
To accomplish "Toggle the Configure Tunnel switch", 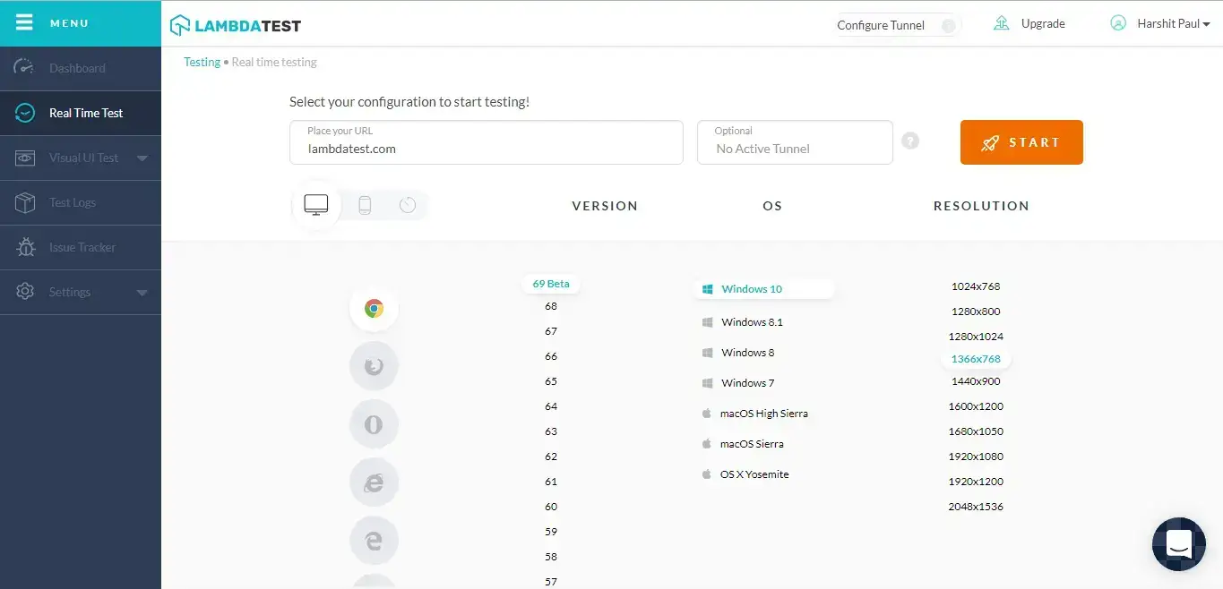I will pos(947,25).
